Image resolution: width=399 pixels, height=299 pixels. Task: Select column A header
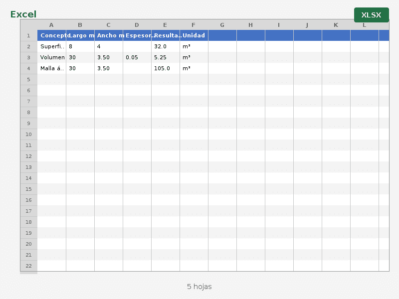(x=52, y=25)
